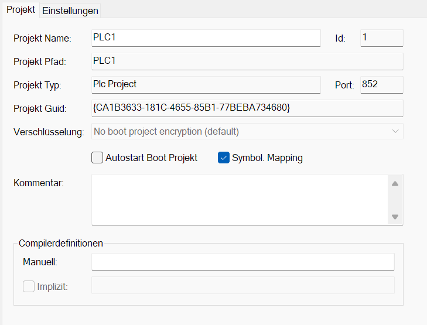Toggle the Implizit checkbox
The image size is (427, 325).
point(29,286)
